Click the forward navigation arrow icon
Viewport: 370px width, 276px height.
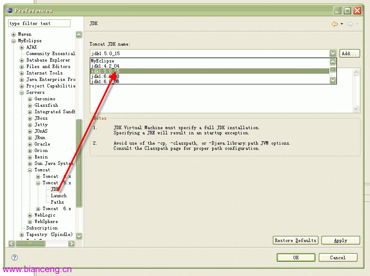coord(350,24)
